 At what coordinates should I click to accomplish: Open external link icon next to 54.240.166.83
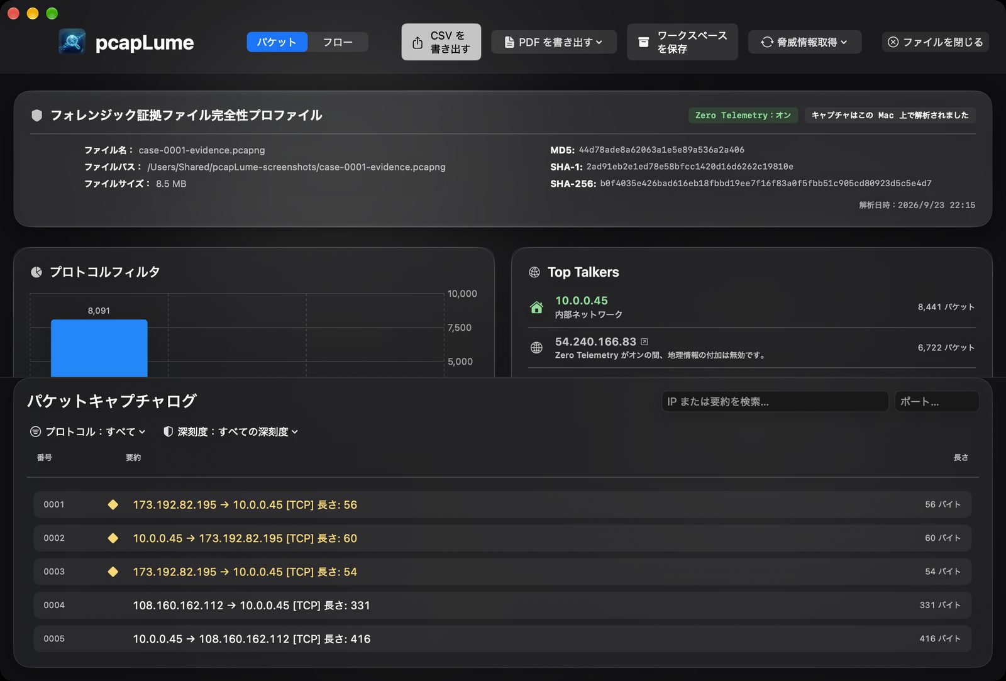point(644,341)
